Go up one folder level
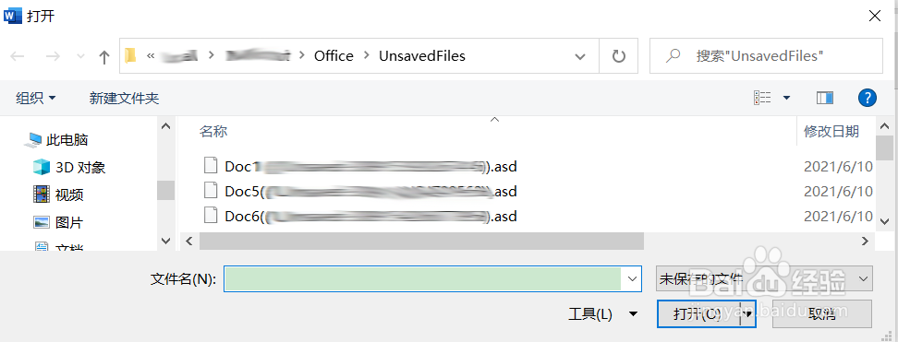898x342 pixels. (x=103, y=56)
